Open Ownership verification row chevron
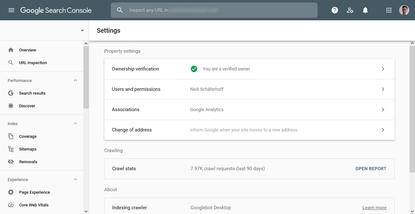Screen dimensions: 415x214 tap(383, 69)
